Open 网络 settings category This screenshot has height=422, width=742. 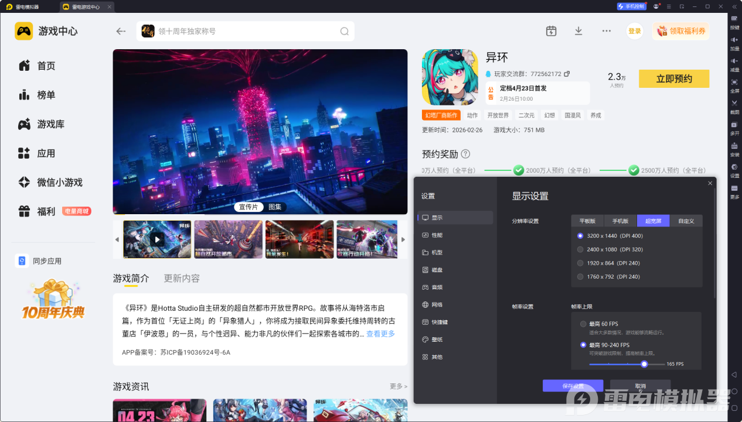[455, 304]
